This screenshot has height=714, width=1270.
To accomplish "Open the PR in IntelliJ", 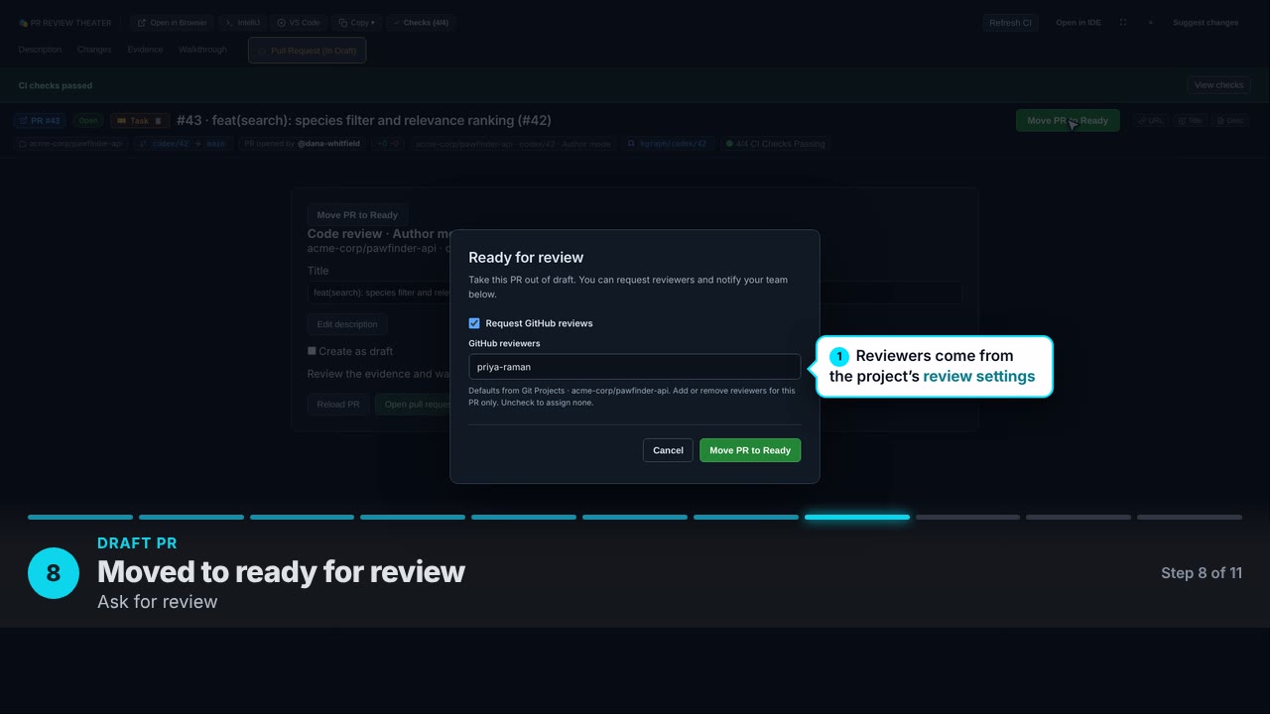I will point(242,23).
